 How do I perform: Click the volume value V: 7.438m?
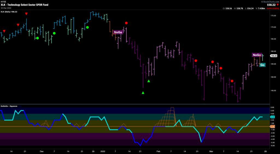tap(261, 8)
